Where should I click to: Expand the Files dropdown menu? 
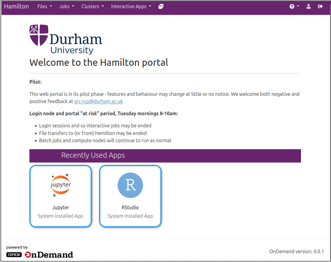point(45,7)
